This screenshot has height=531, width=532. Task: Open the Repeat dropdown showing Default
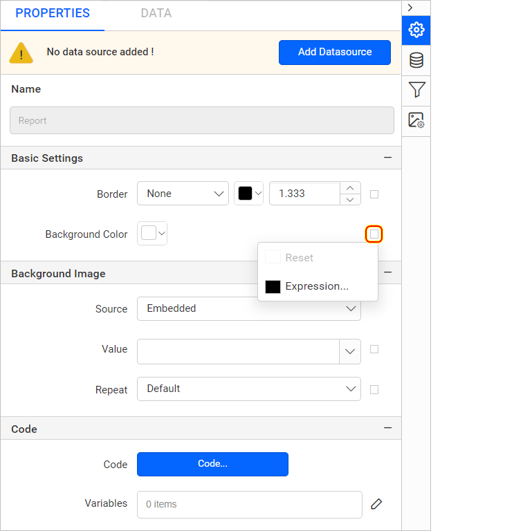248,389
